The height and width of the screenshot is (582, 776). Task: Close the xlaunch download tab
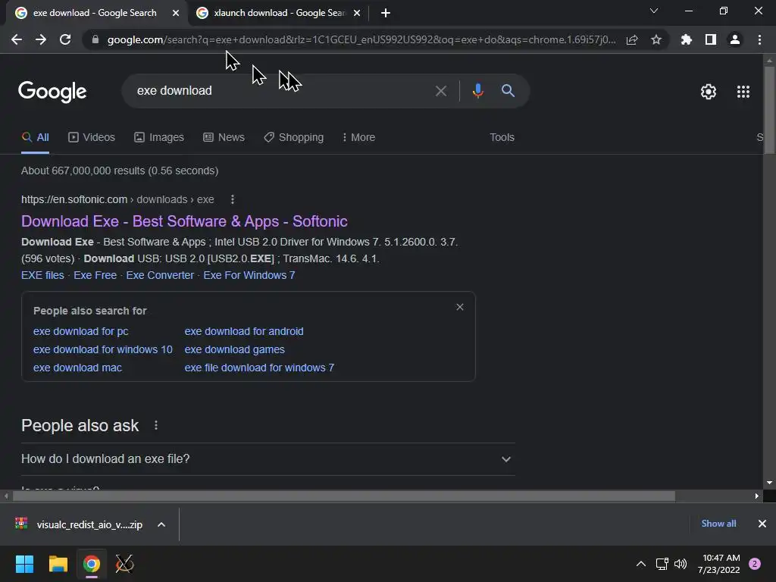coord(357,14)
